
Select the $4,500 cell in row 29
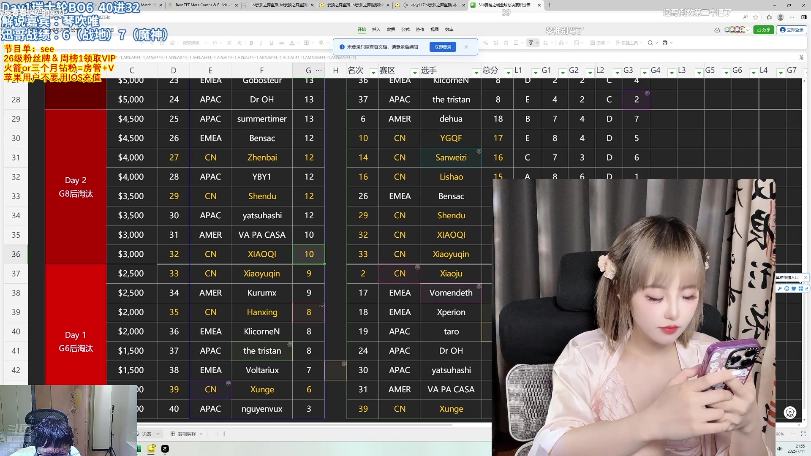(x=131, y=119)
